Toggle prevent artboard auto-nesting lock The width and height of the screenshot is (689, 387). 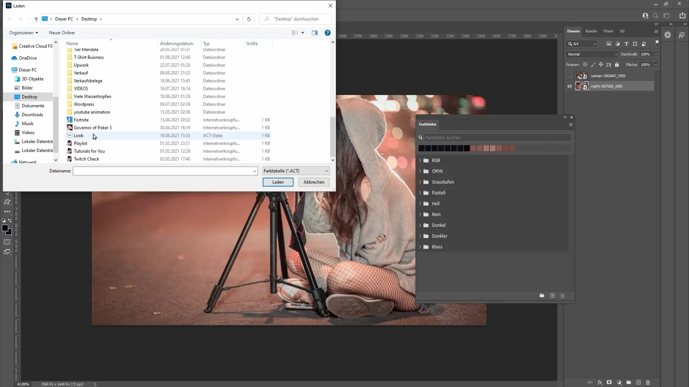(609, 64)
